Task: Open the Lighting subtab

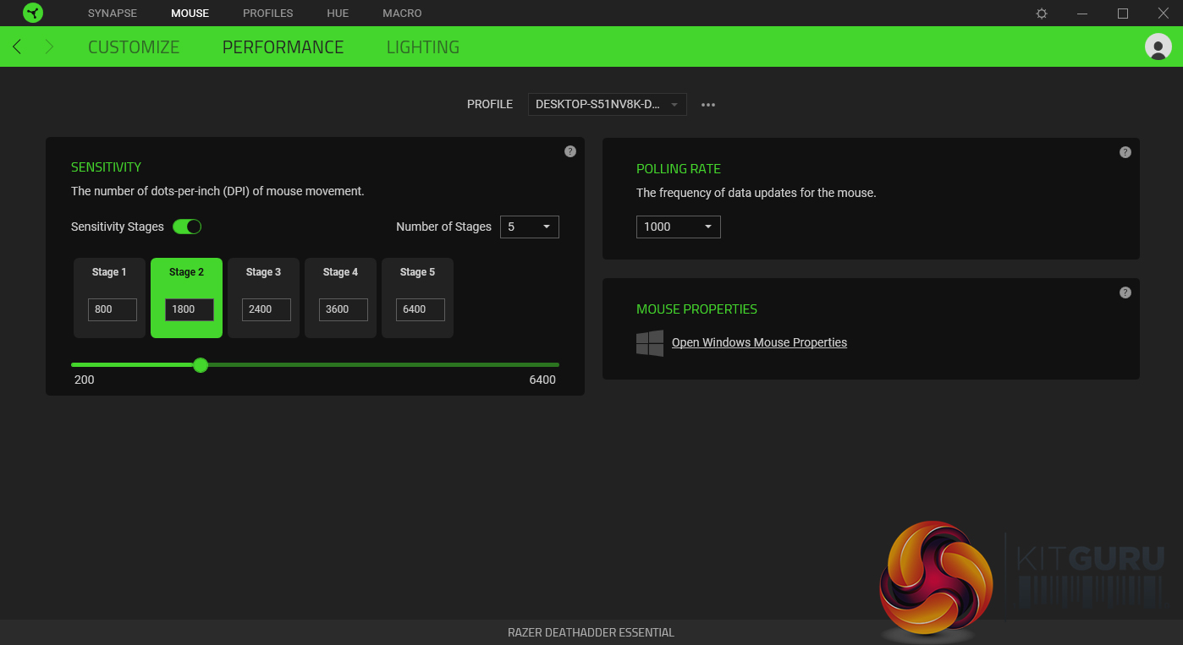Action: (x=423, y=47)
